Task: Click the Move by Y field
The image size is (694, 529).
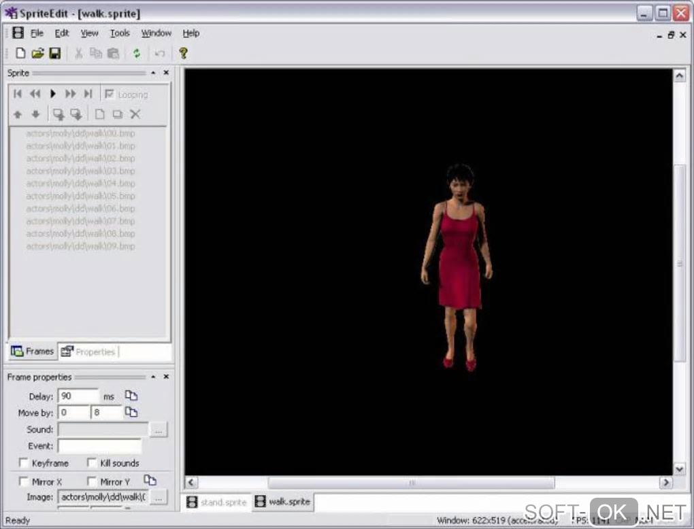Action: click(106, 413)
